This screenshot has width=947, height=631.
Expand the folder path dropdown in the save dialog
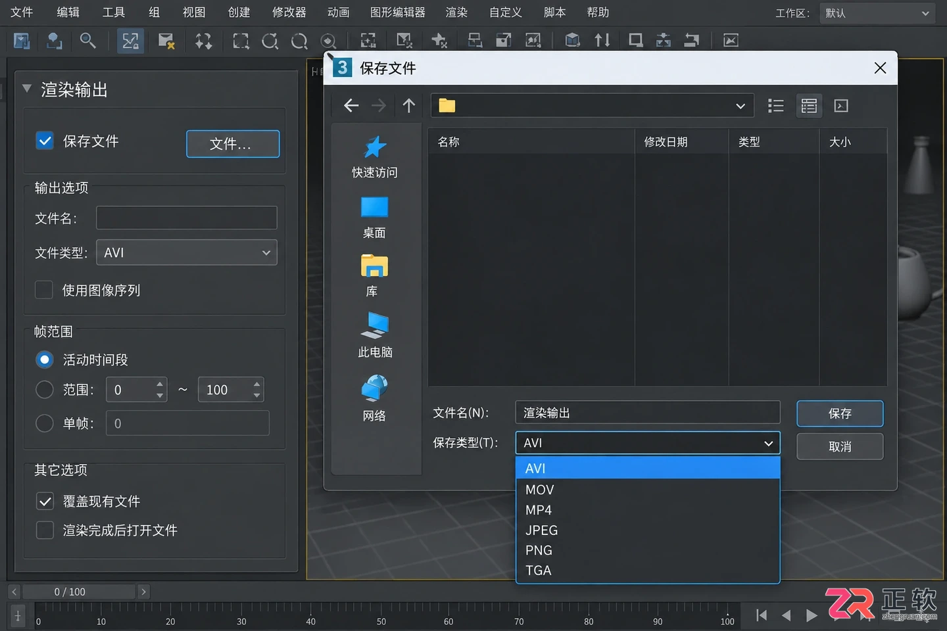click(x=741, y=106)
